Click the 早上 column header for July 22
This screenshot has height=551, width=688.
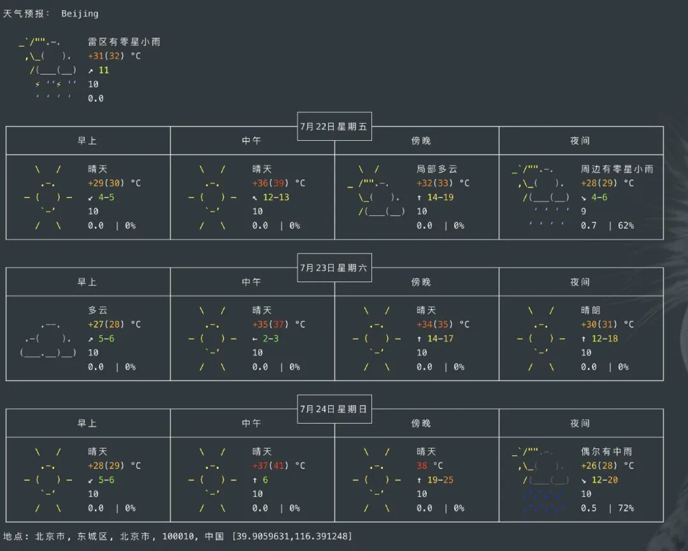[87, 141]
